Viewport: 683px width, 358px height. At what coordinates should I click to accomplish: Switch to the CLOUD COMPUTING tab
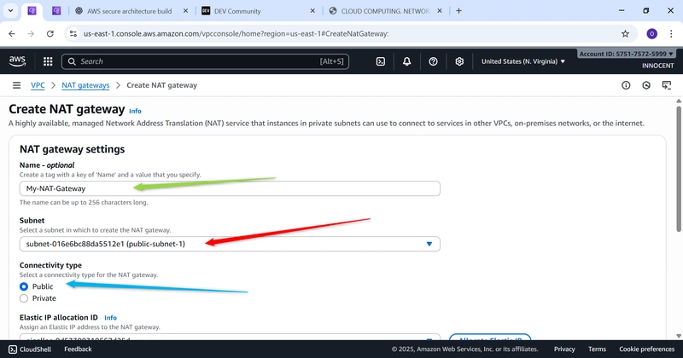(385, 11)
